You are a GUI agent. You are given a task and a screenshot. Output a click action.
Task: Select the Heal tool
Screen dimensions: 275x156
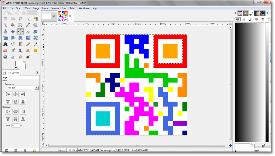[x=35, y=50]
